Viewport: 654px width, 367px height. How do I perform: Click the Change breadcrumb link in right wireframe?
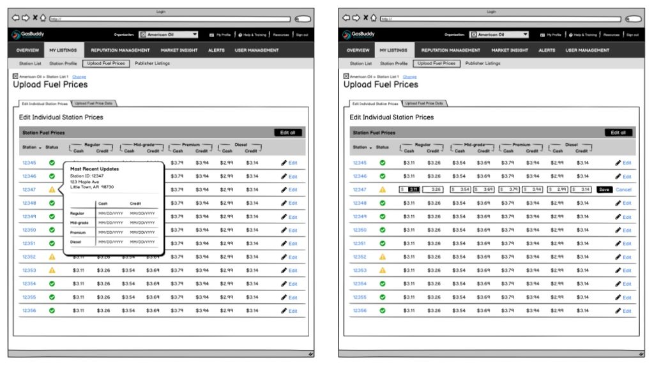click(409, 77)
